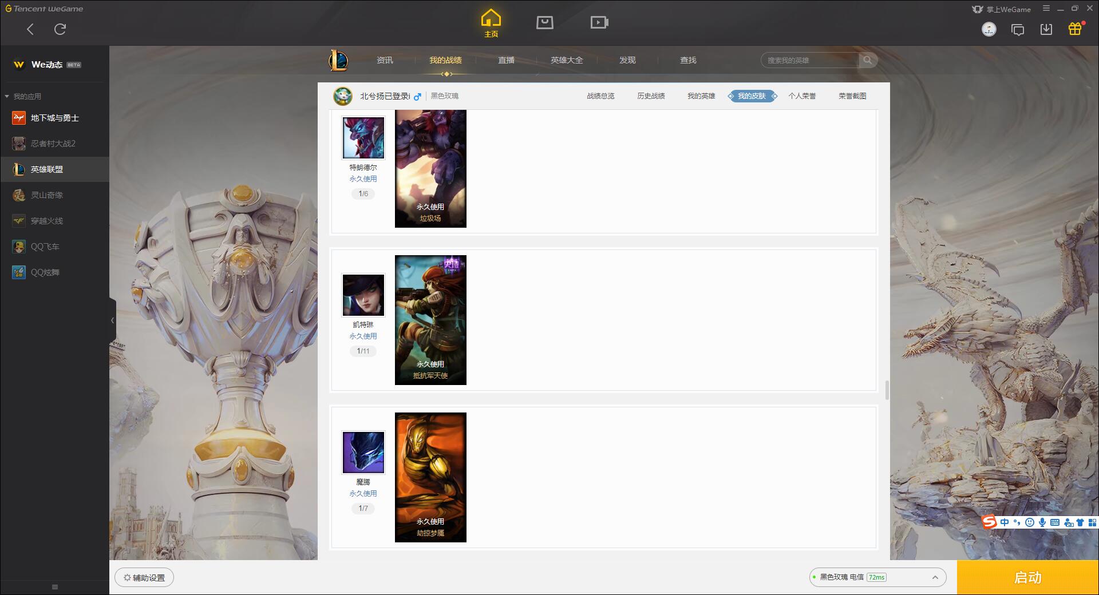The image size is (1099, 595).
Task: Open the 抵抗军天使 skin card
Action: click(x=430, y=320)
